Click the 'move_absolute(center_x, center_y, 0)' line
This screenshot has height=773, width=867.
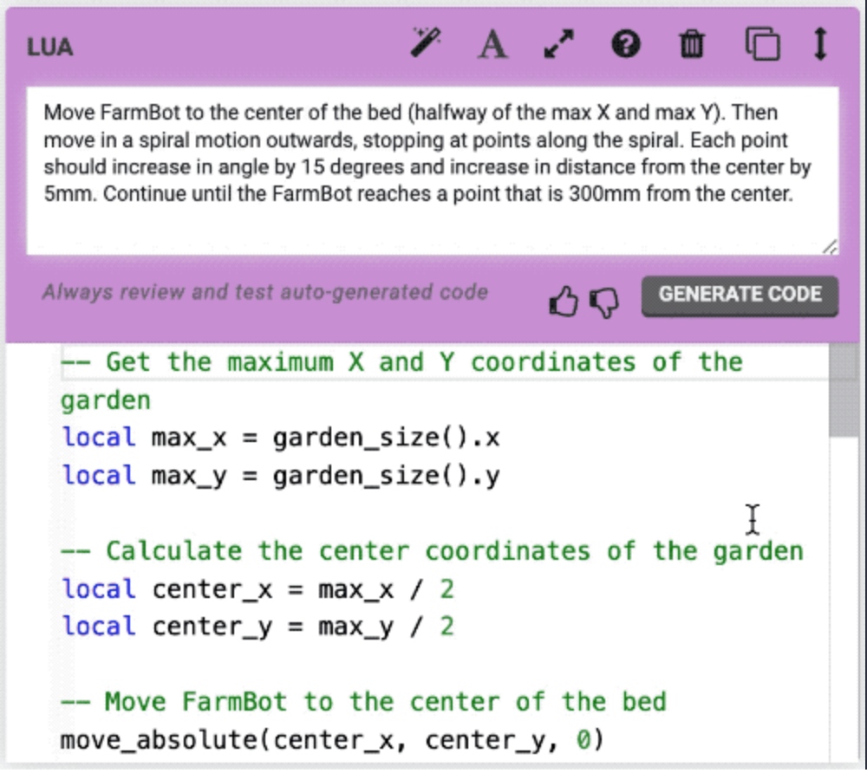tap(332, 740)
